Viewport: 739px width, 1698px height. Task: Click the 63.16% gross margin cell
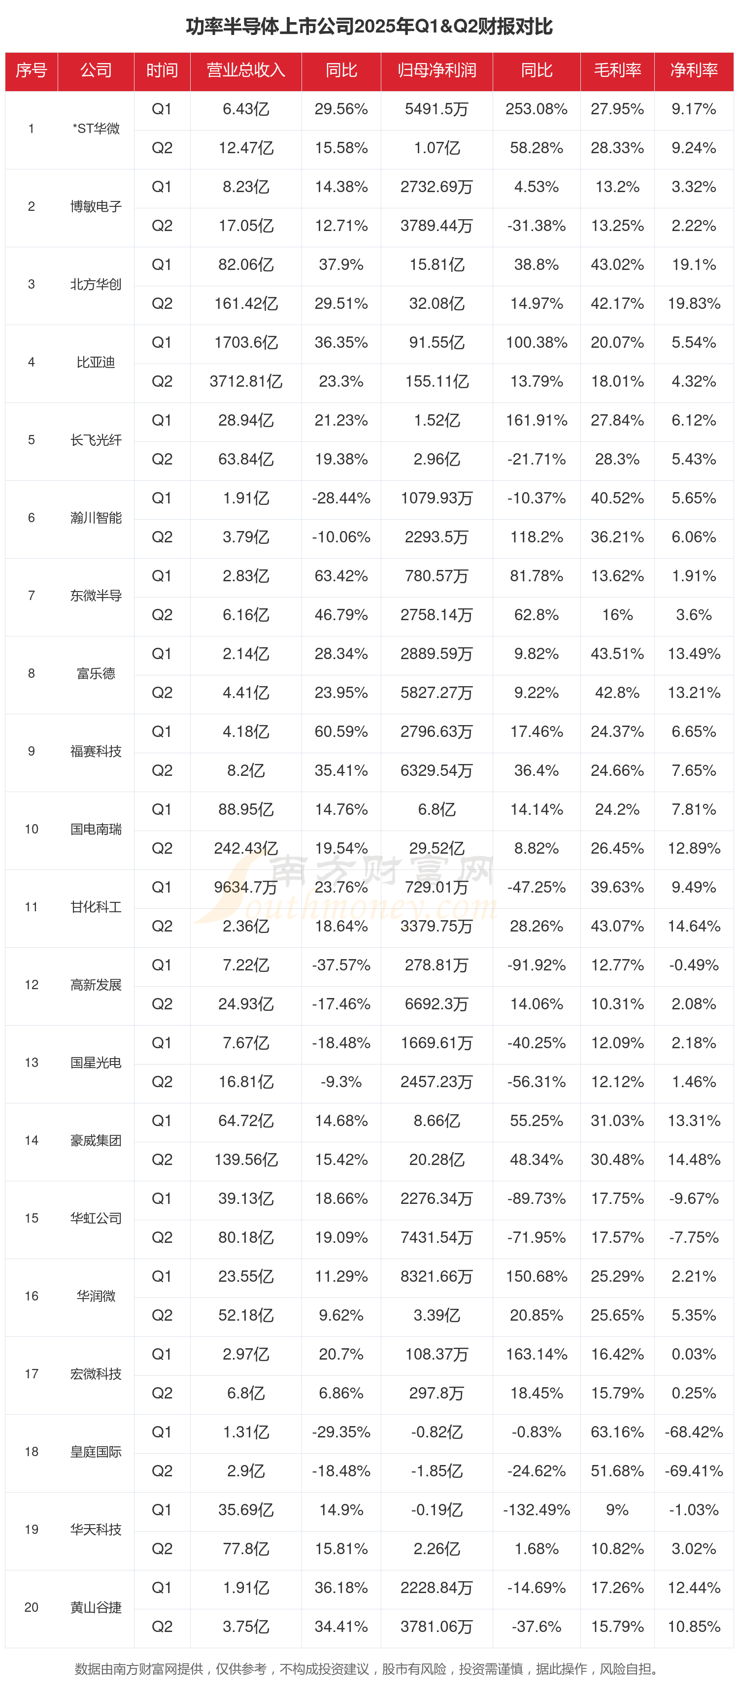tap(617, 1432)
